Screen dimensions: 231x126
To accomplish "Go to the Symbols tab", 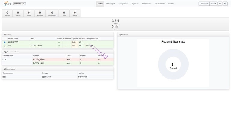I will (x=135, y=4).
